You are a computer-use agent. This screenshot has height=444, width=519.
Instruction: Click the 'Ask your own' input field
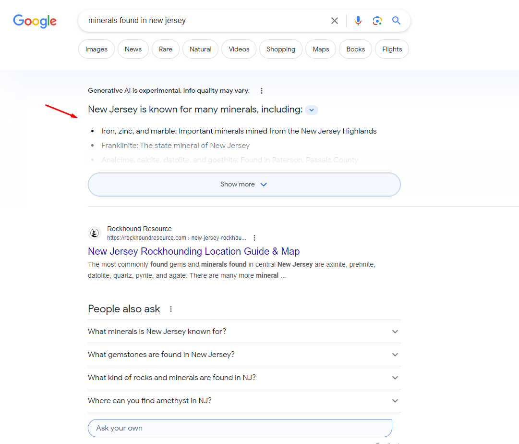[240, 428]
